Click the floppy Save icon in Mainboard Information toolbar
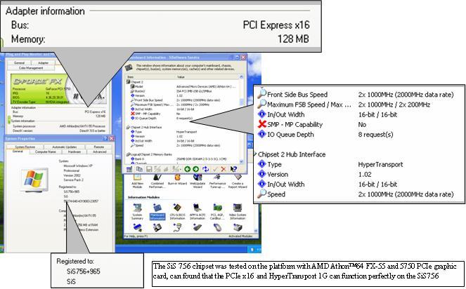Image resolution: width=466 pixels, height=289 pixels. coord(149,169)
